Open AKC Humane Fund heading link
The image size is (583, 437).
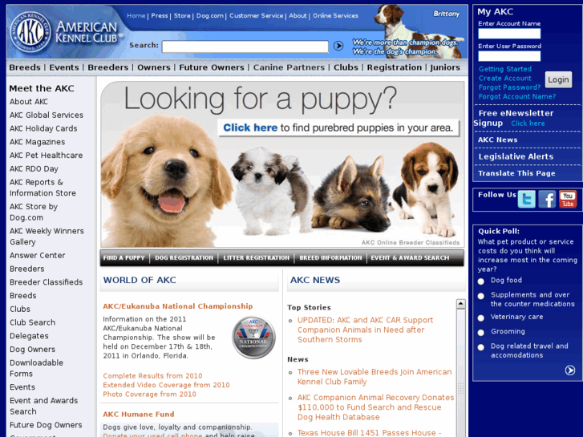click(138, 414)
